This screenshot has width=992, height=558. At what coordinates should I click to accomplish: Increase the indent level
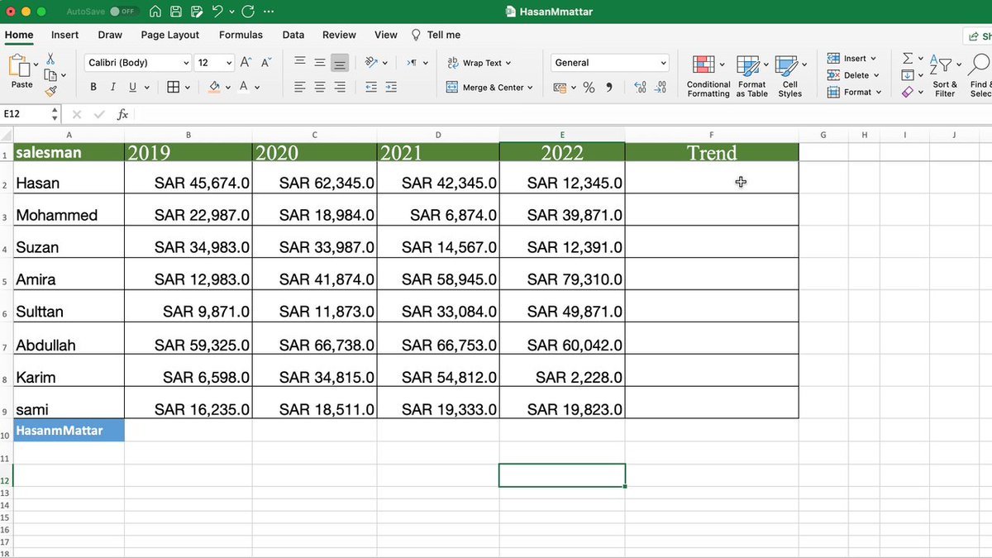(x=391, y=87)
